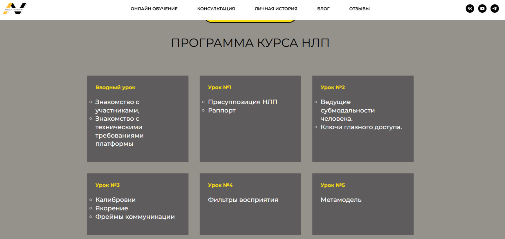Open ЛИЧНАЯ ИСТОРИЯ page

click(x=276, y=9)
